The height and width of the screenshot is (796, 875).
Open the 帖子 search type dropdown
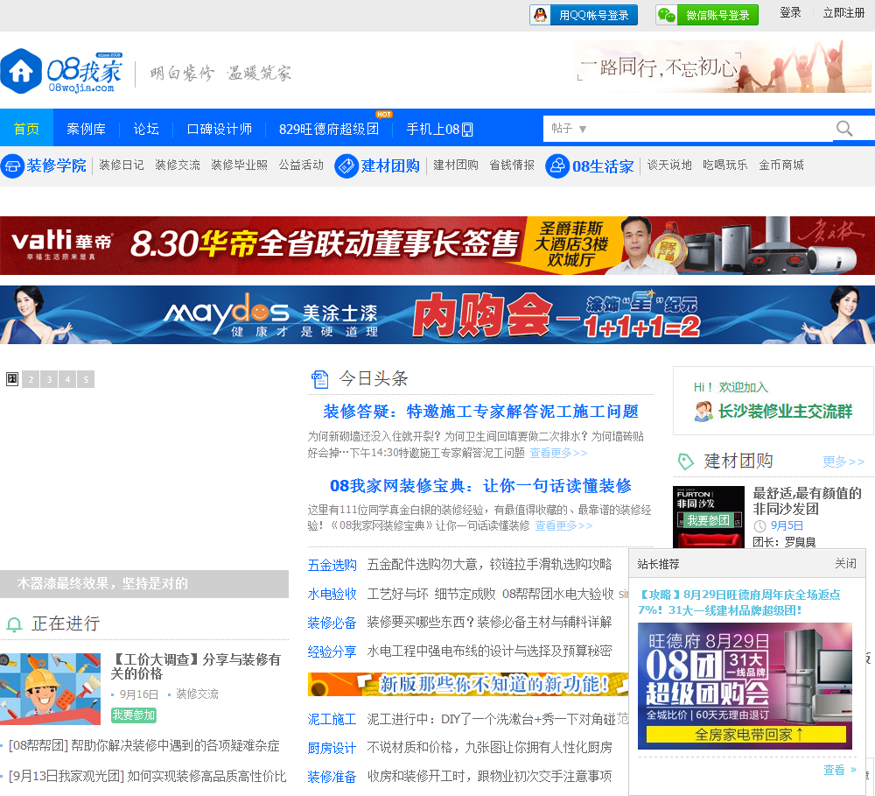pos(569,129)
